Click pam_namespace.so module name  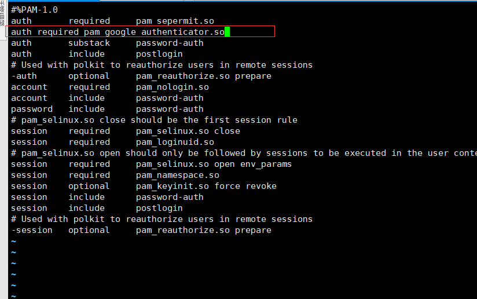178,175
